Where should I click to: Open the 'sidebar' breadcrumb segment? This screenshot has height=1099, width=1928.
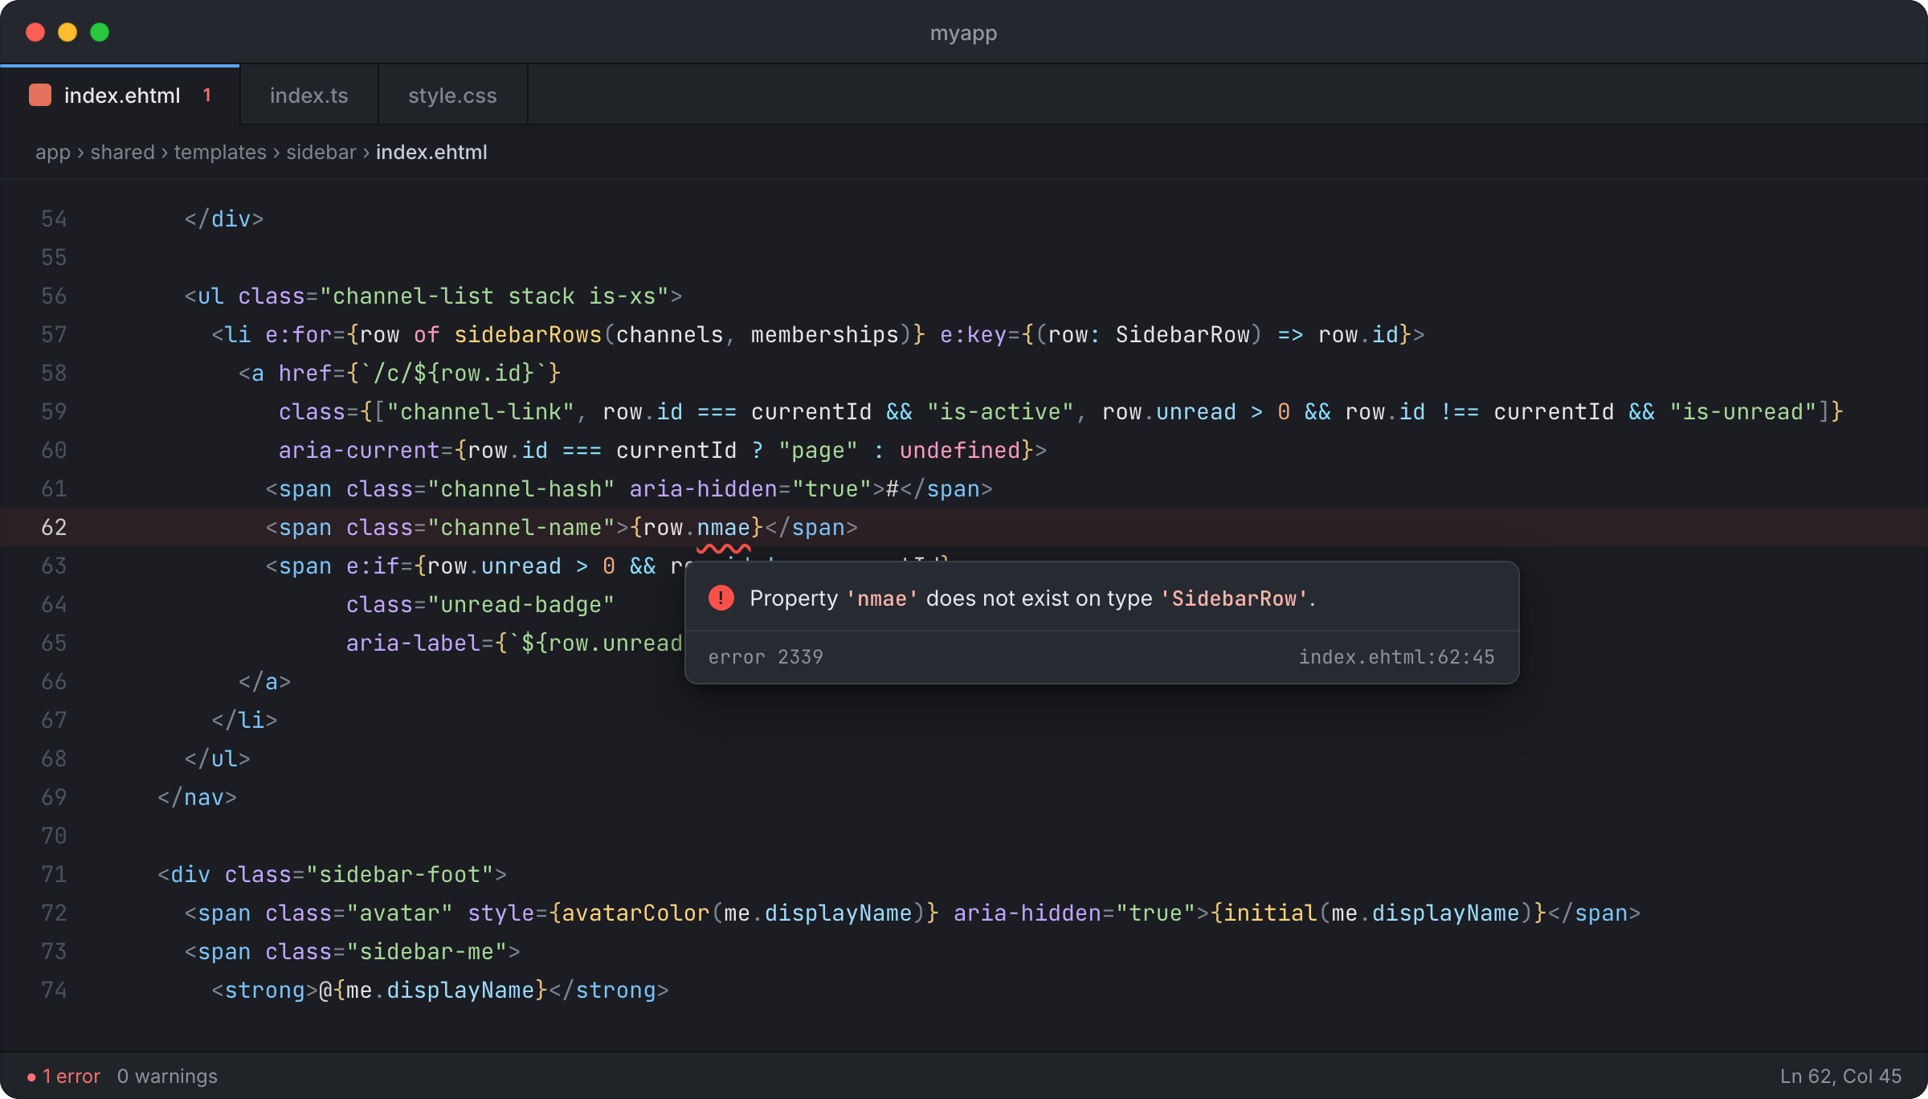321,152
